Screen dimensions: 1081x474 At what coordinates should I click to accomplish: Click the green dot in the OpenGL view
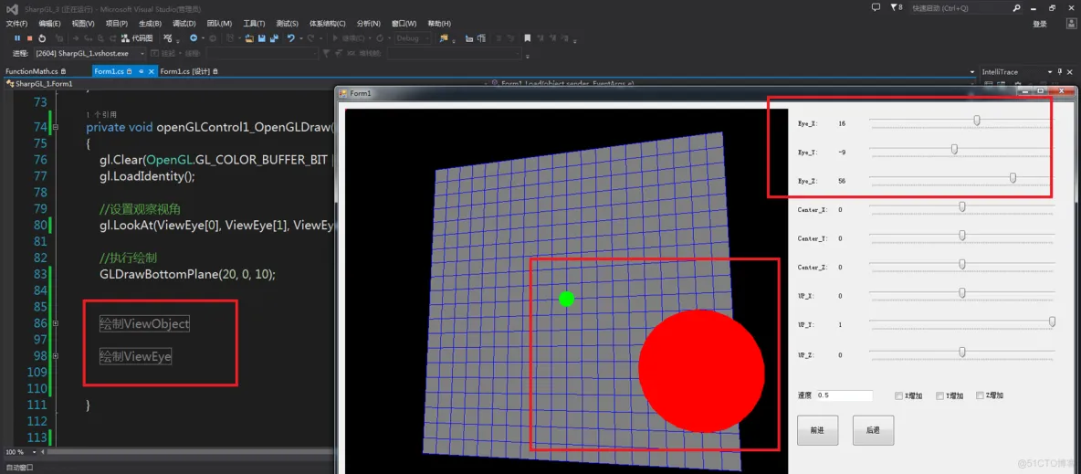[566, 299]
